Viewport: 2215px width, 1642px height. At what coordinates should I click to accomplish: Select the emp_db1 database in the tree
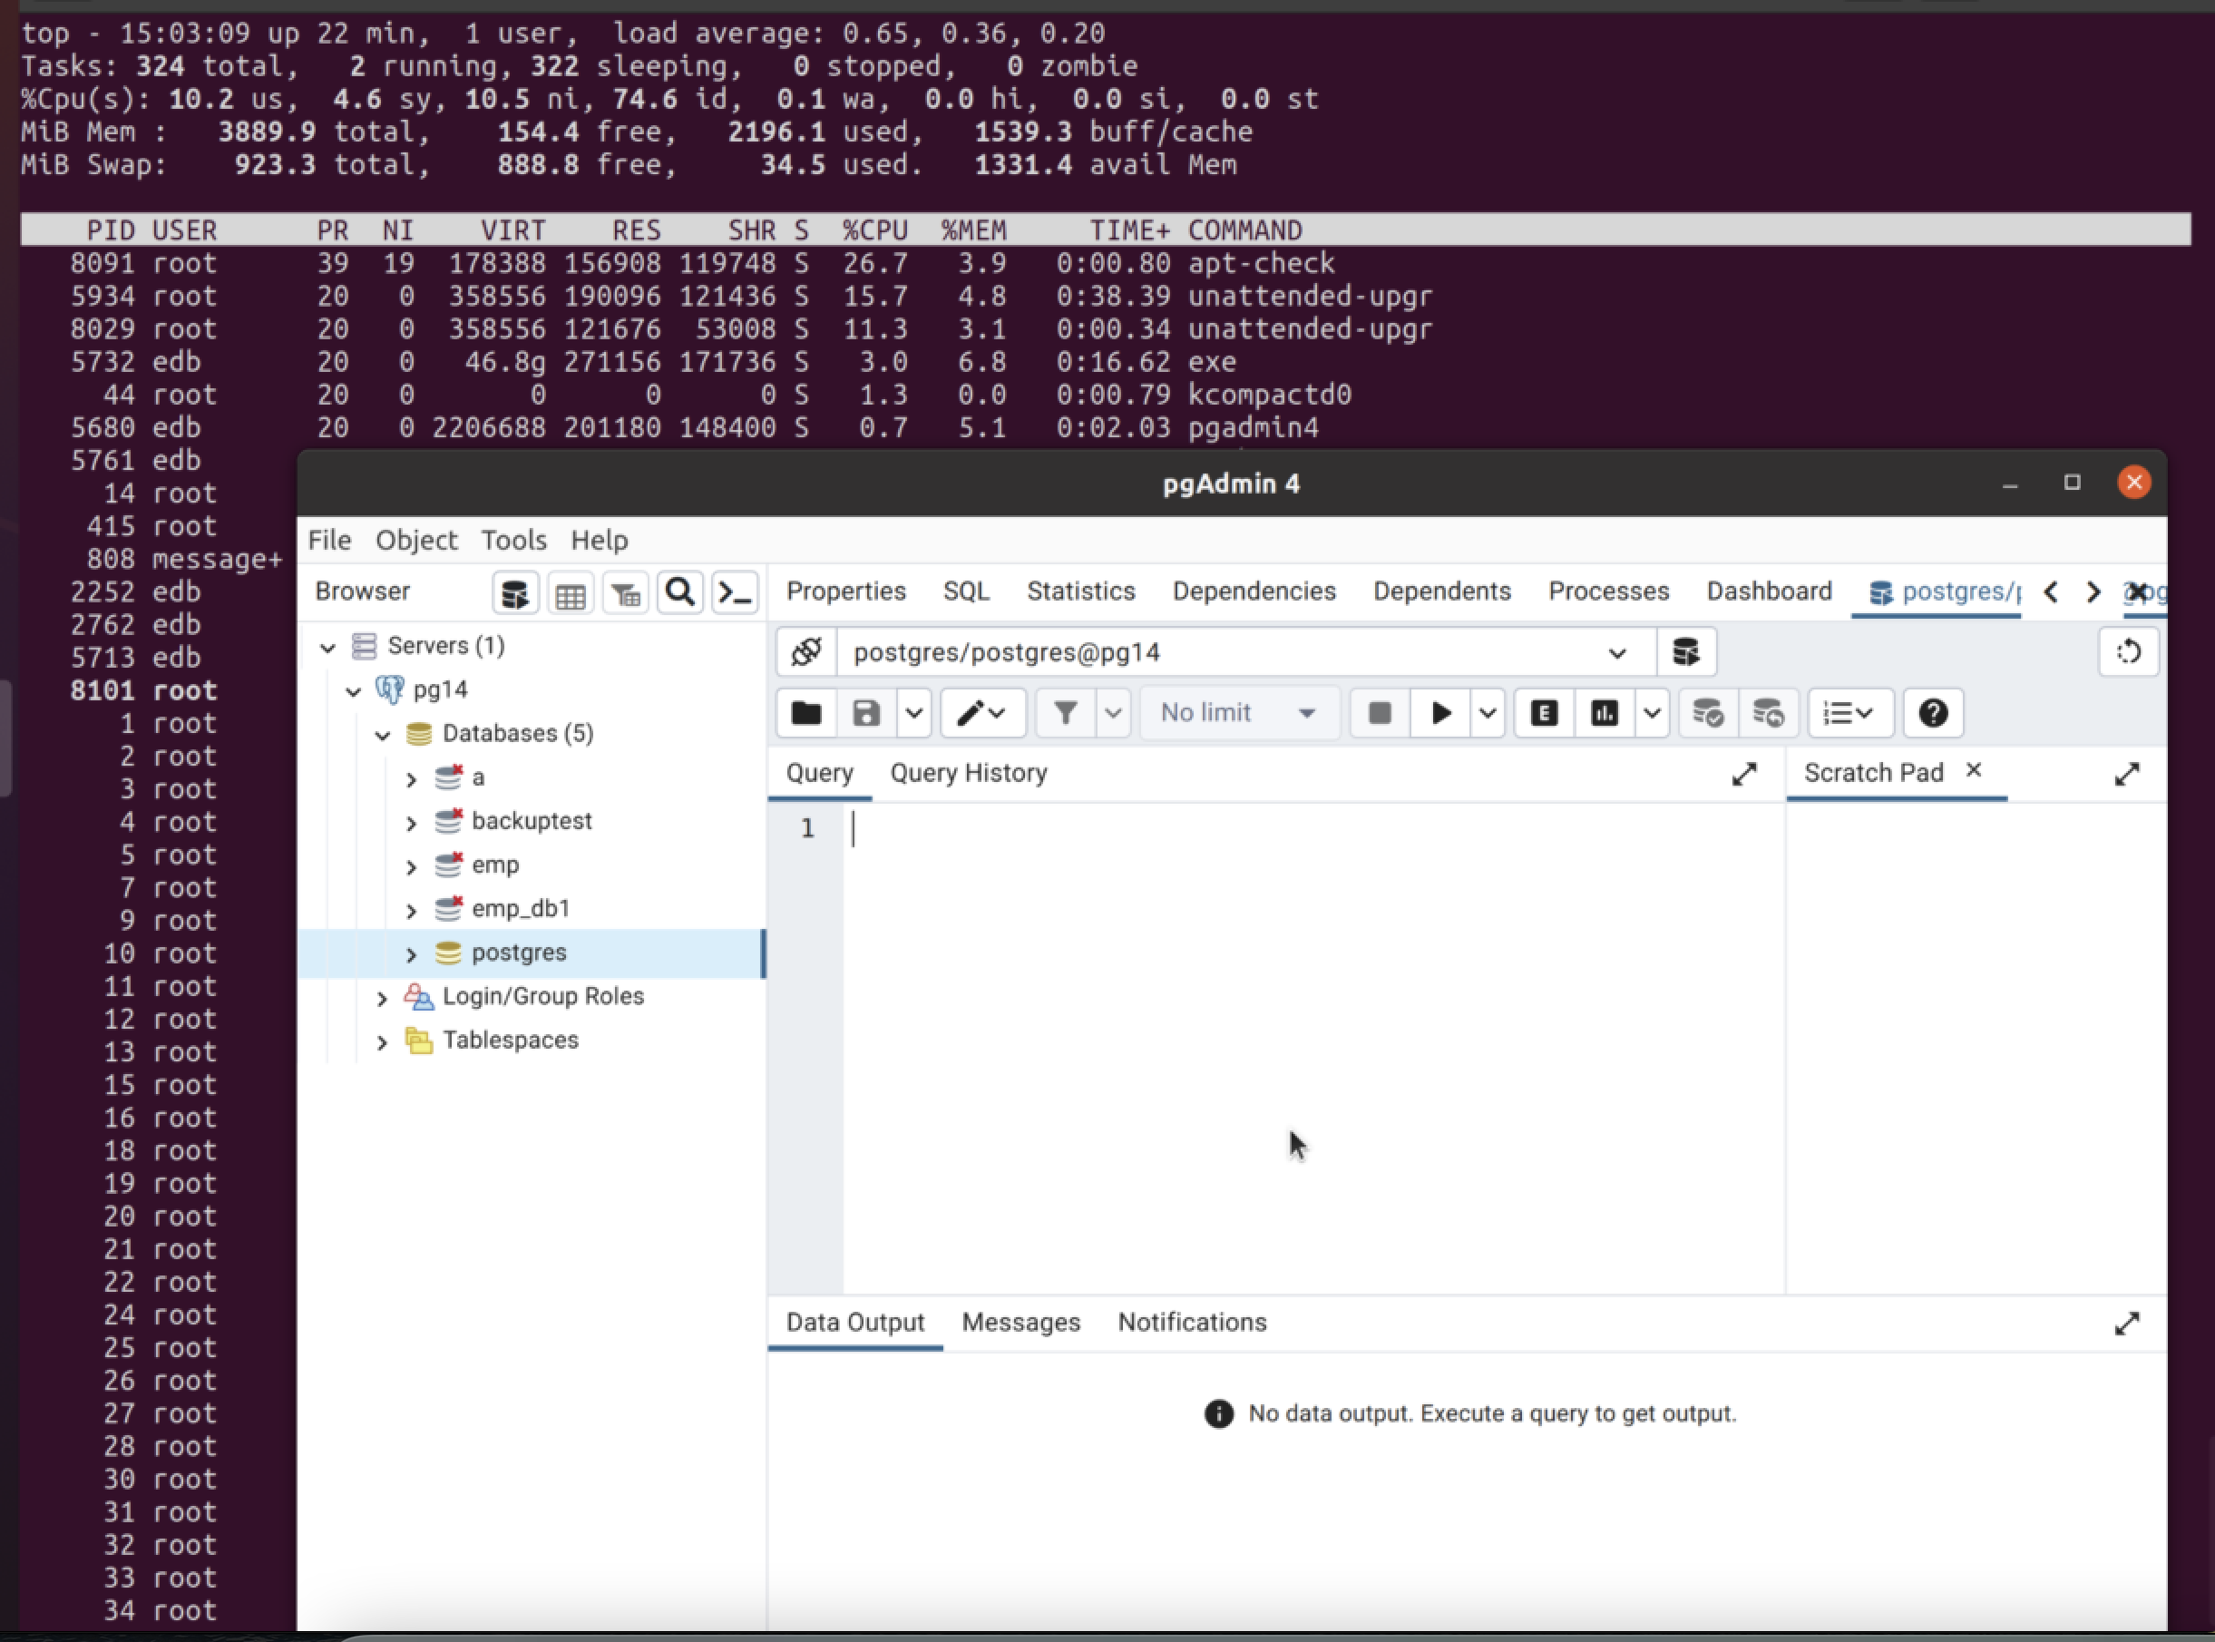[521, 907]
